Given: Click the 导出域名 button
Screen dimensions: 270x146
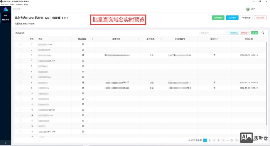Looking at the screenshot, I should point(234,33).
